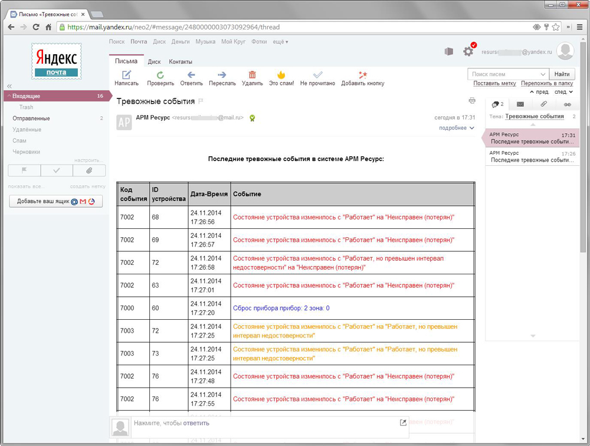The image size is (590, 446).
Task: Click the Проверить refresh mail icon
Action: click(160, 76)
